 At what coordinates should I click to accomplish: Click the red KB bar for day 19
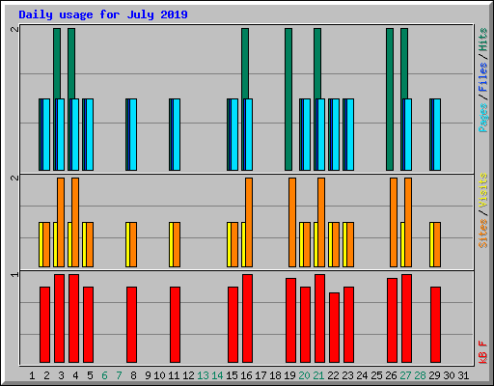[x=290, y=320]
